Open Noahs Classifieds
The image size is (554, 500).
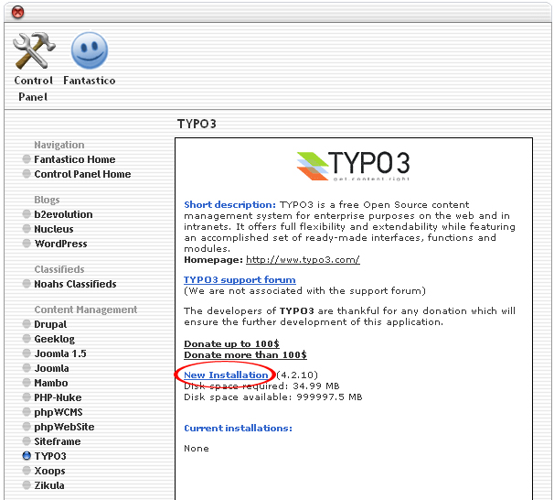tap(75, 284)
